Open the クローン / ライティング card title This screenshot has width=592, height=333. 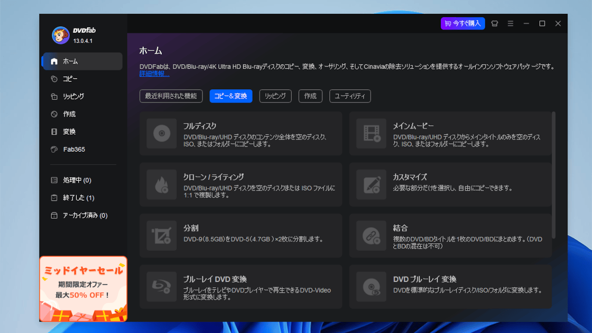[x=214, y=177]
